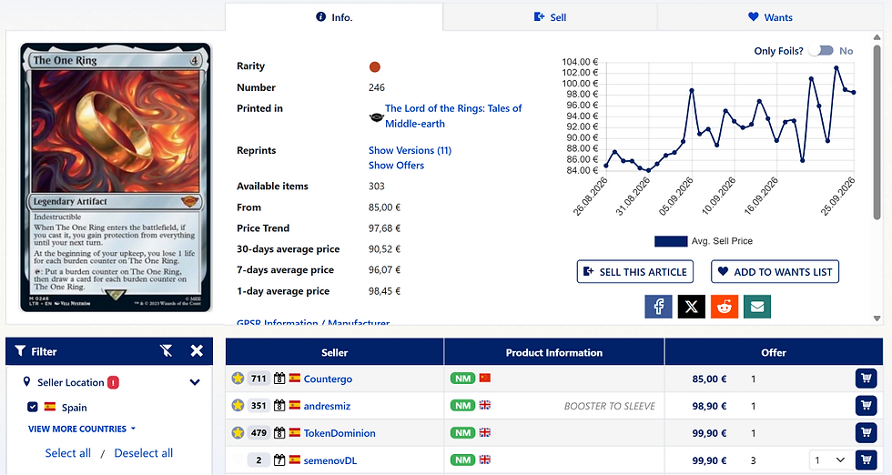Viewport: 892px width, 475px height.
Task: Click the price chart peak data point
Action: pos(836,67)
